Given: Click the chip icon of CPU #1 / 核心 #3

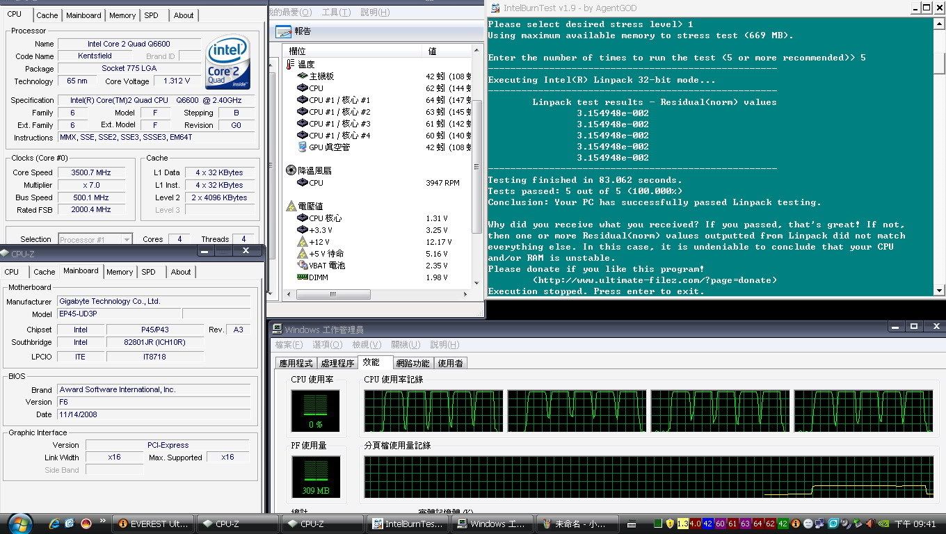Looking at the screenshot, I should click(x=303, y=124).
